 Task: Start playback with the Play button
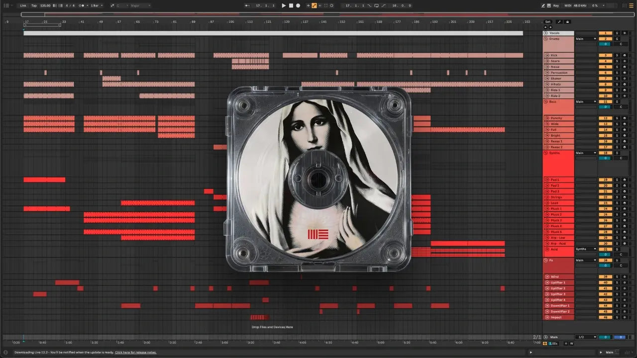(284, 5)
